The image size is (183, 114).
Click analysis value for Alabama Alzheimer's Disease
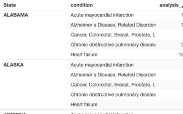coord(182,25)
